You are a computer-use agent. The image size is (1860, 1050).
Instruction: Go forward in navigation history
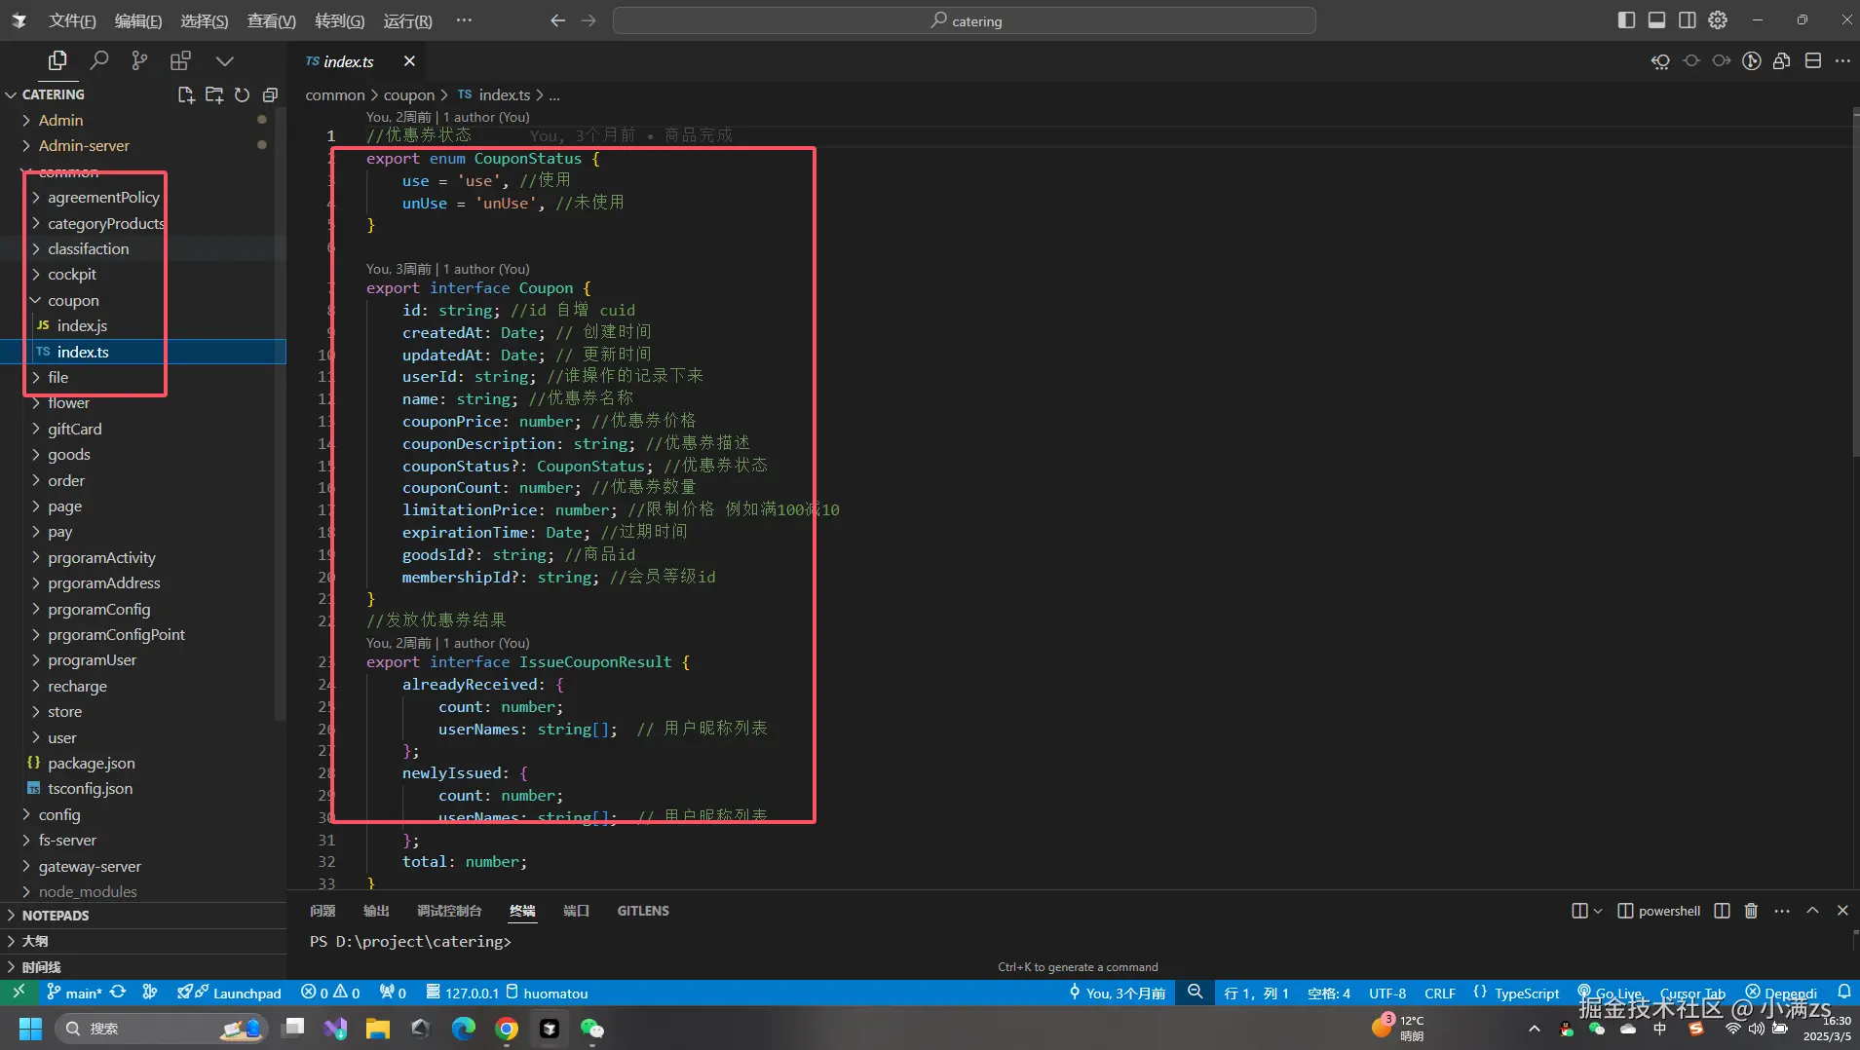(588, 20)
